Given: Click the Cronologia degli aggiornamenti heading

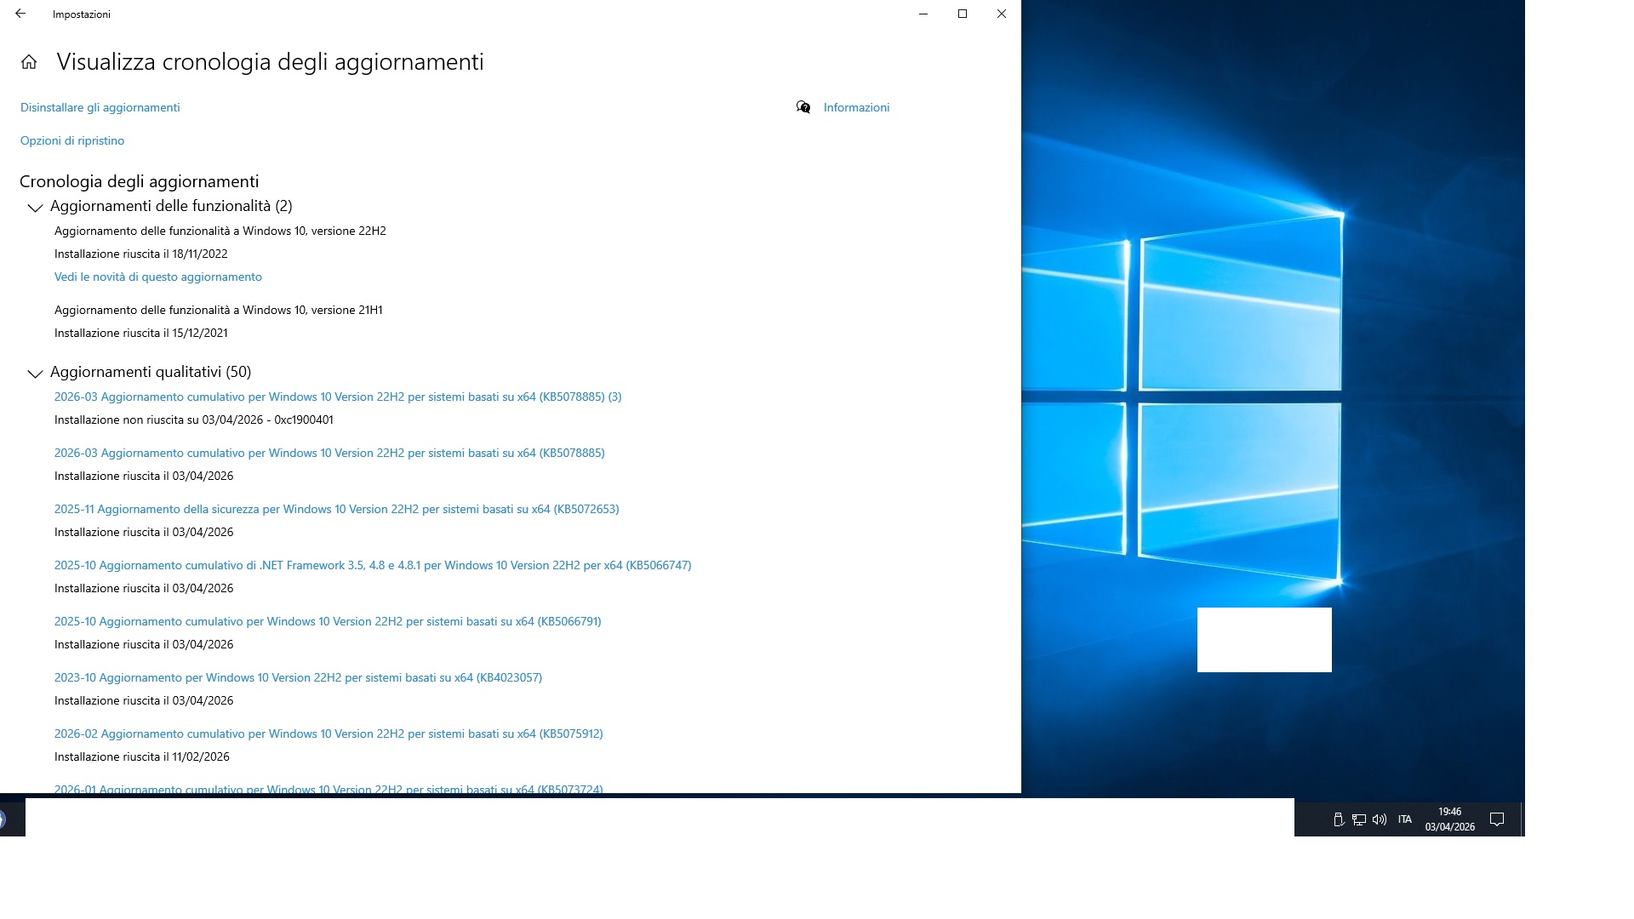Looking at the screenshot, I should pos(140,181).
